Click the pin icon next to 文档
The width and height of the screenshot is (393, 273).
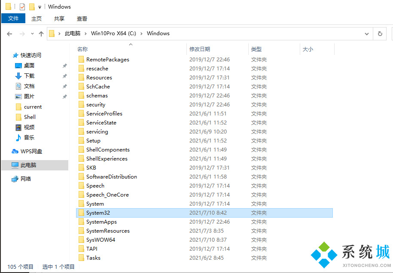[65, 86]
